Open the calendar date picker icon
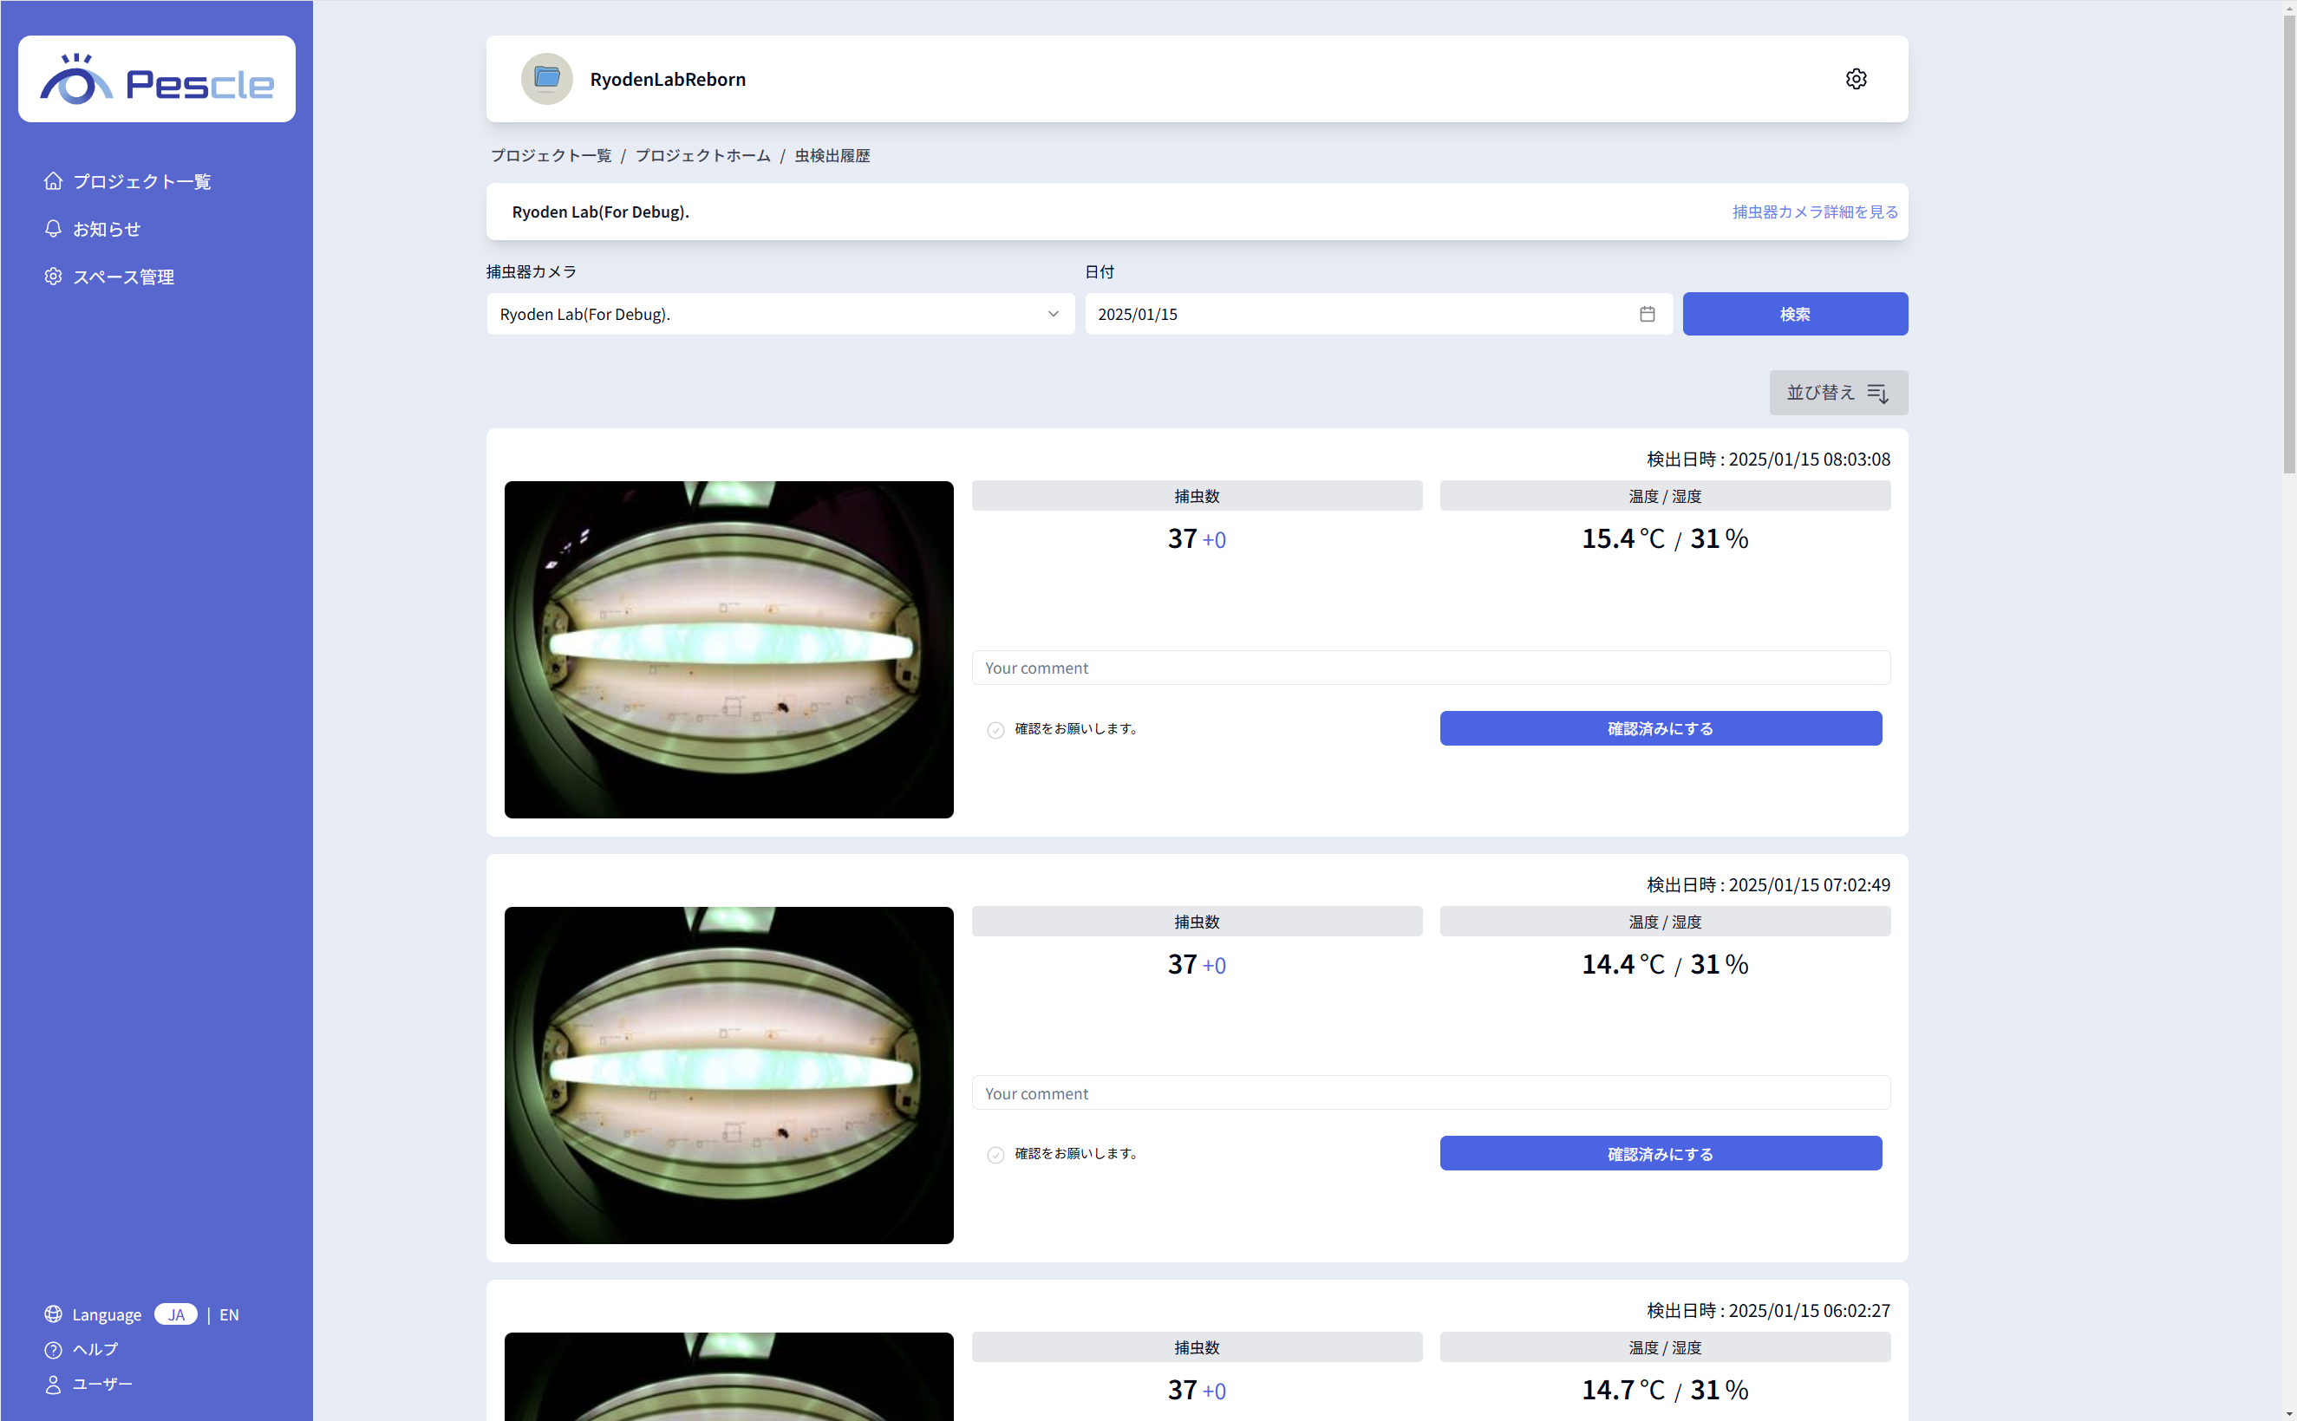 pos(1647,314)
